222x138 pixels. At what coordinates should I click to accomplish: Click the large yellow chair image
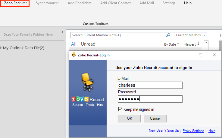pos(87,82)
